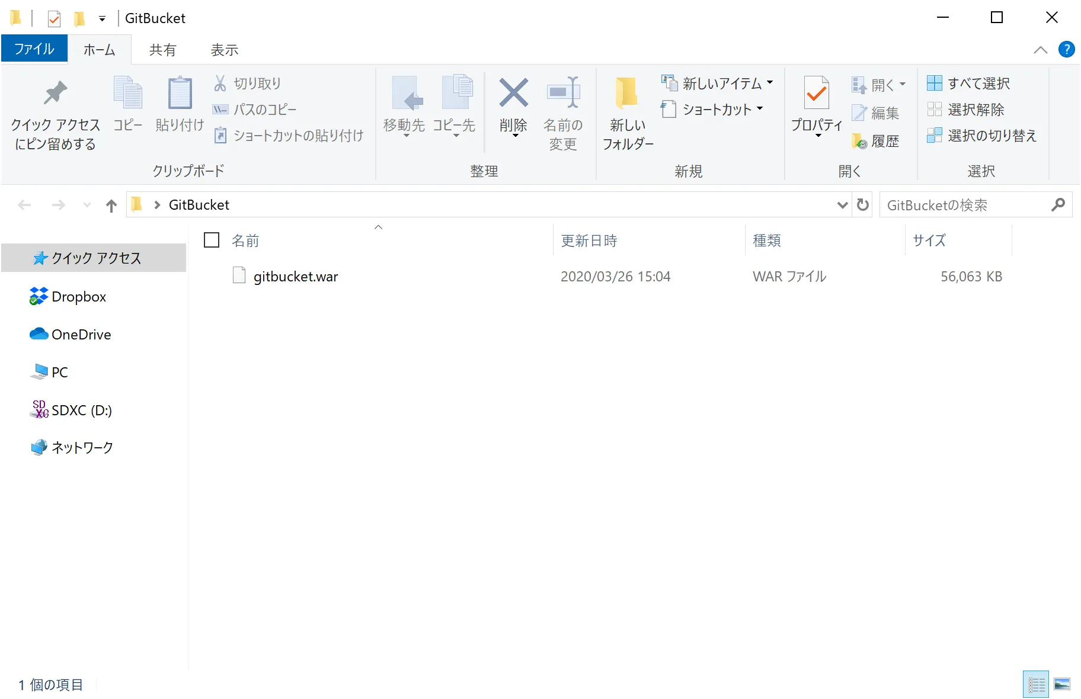The width and height of the screenshot is (1081, 699).
Task: Click Invert selection (選択の切り替え)
Action: pos(982,136)
